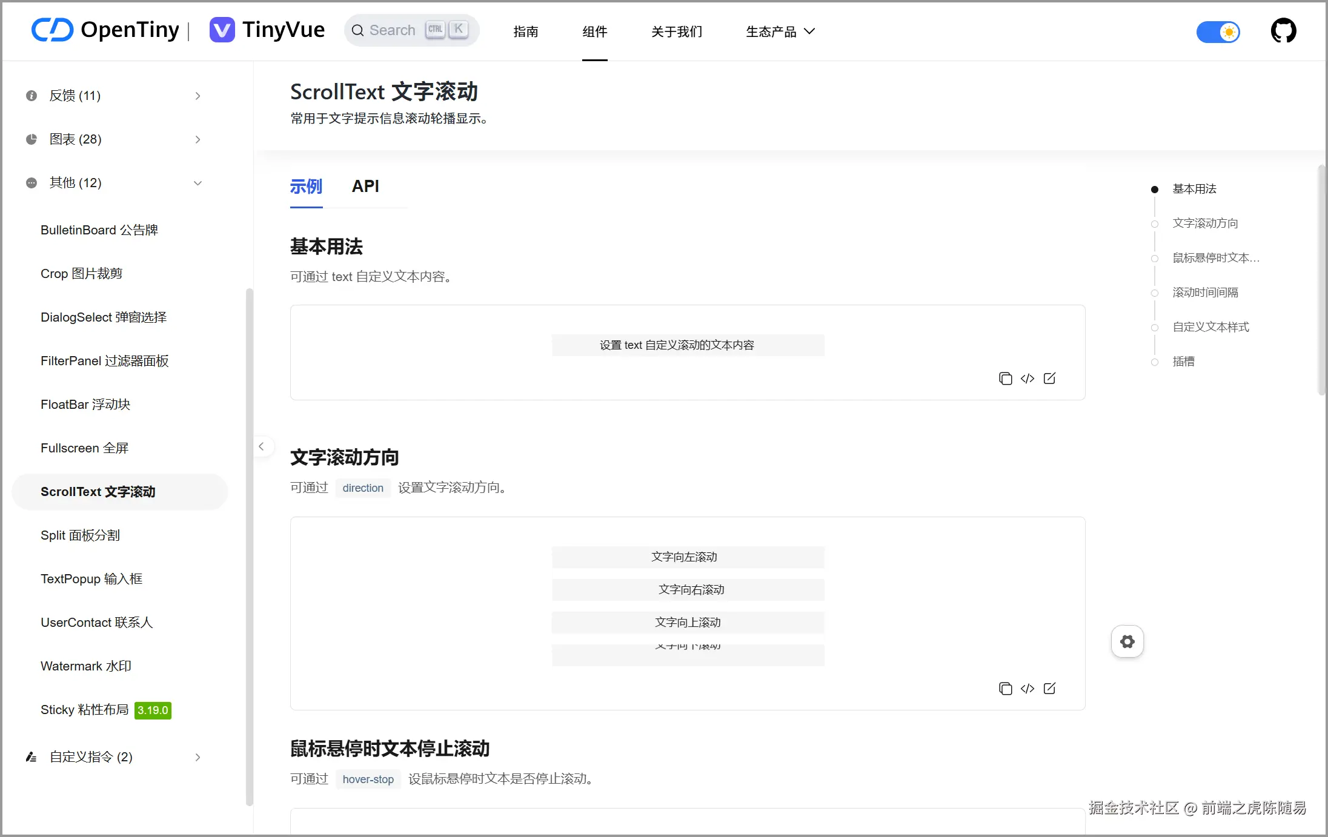Open the floating settings gear button
The width and height of the screenshot is (1328, 837).
click(1127, 641)
